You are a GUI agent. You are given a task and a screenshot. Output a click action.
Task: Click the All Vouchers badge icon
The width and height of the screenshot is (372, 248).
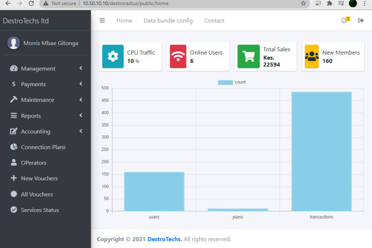click(x=14, y=194)
